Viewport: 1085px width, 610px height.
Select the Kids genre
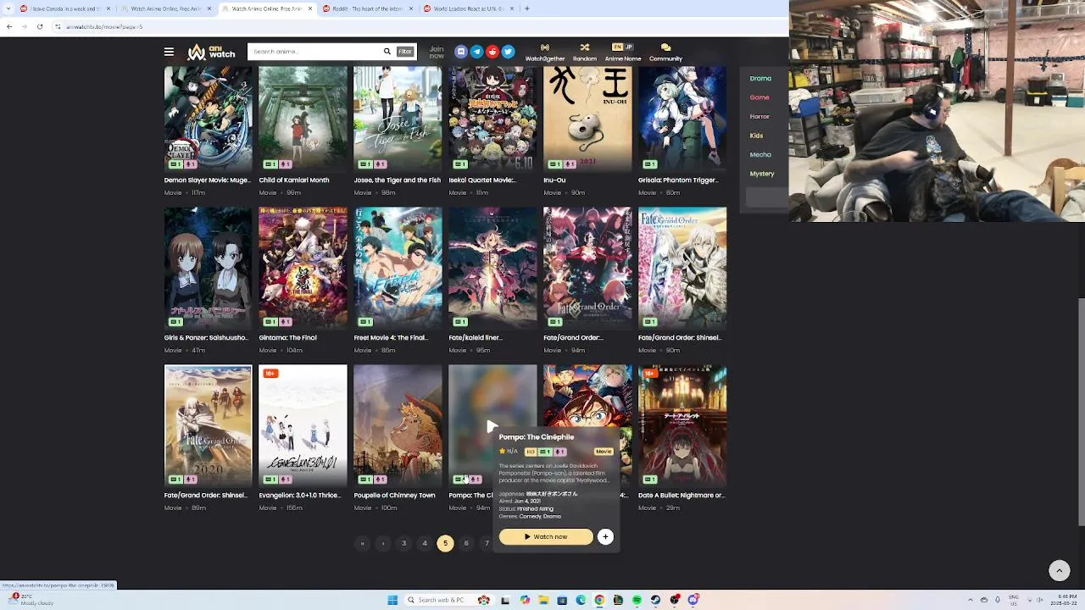pyautogui.click(x=756, y=136)
